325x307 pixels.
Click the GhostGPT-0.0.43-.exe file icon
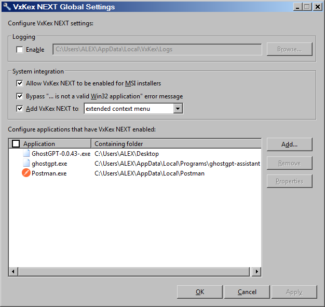[x=26, y=153]
